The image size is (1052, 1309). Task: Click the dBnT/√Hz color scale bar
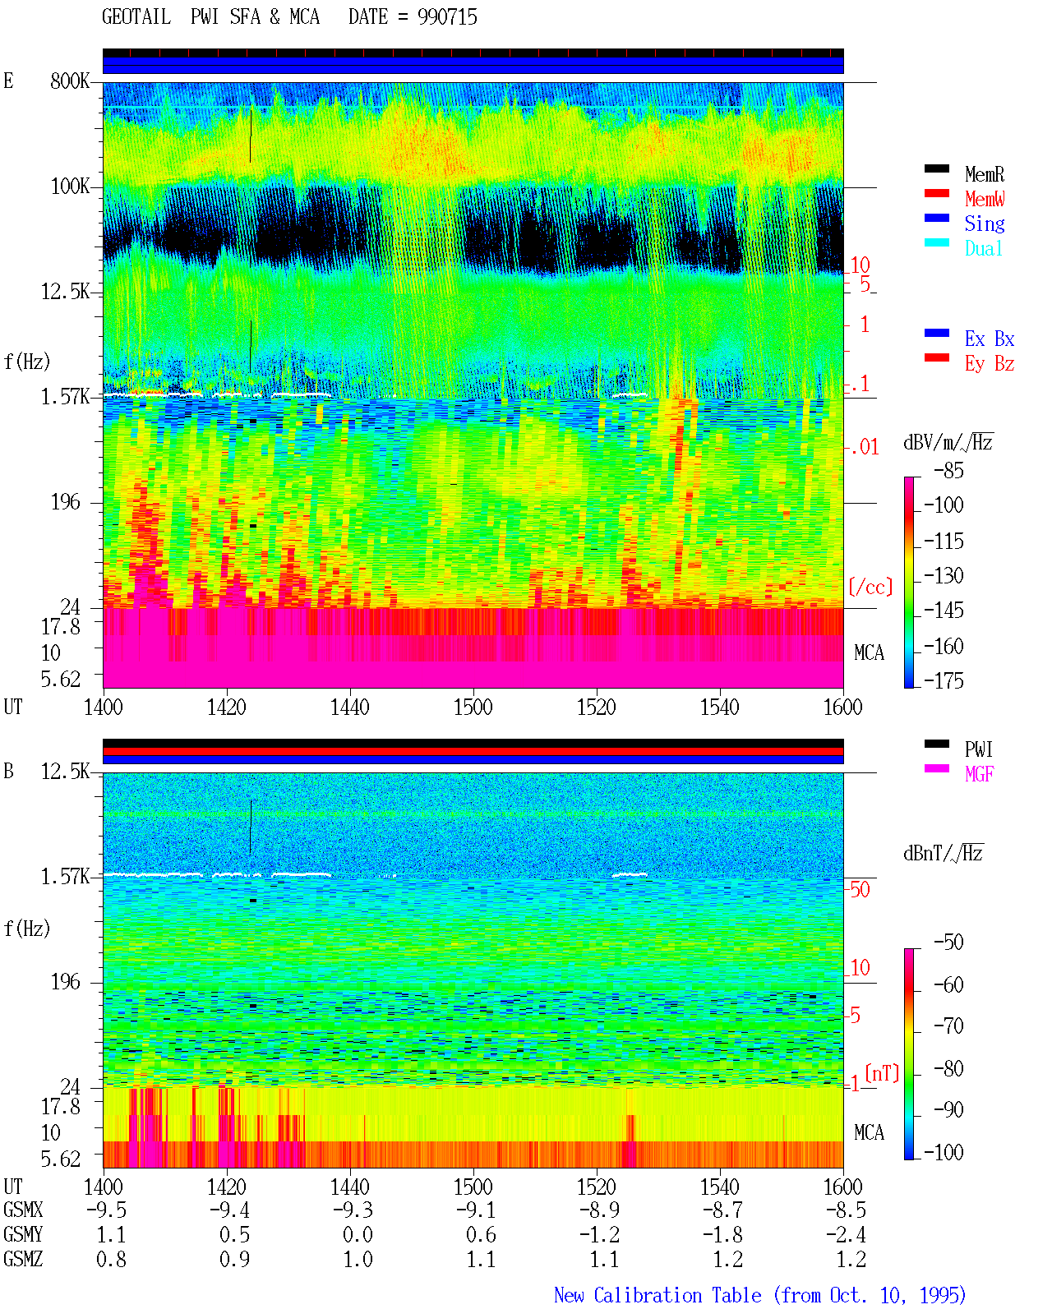click(x=908, y=1054)
